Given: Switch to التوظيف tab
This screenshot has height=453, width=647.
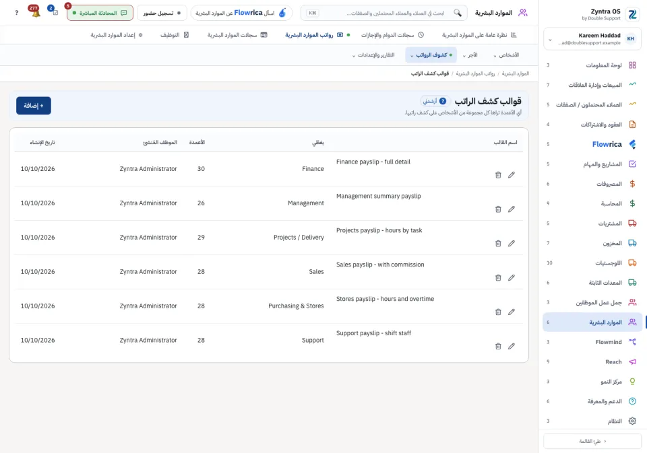Looking at the screenshot, I should click(175, 35).
